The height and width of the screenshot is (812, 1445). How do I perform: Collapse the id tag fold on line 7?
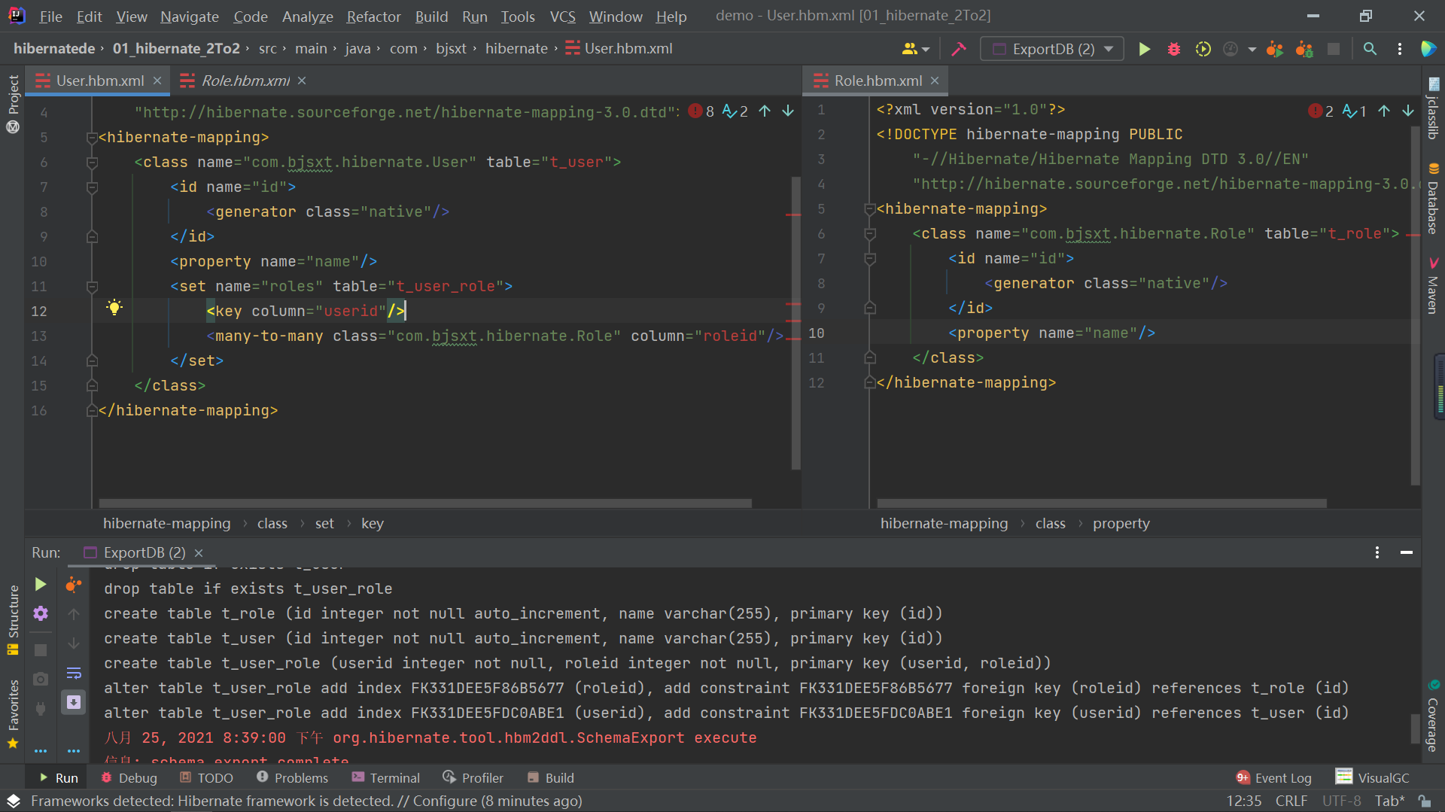point(92,187)
